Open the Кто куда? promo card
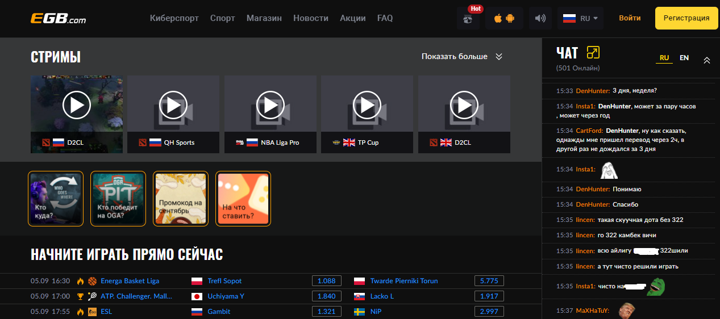720x319 pixels. (x=56, y=199)
